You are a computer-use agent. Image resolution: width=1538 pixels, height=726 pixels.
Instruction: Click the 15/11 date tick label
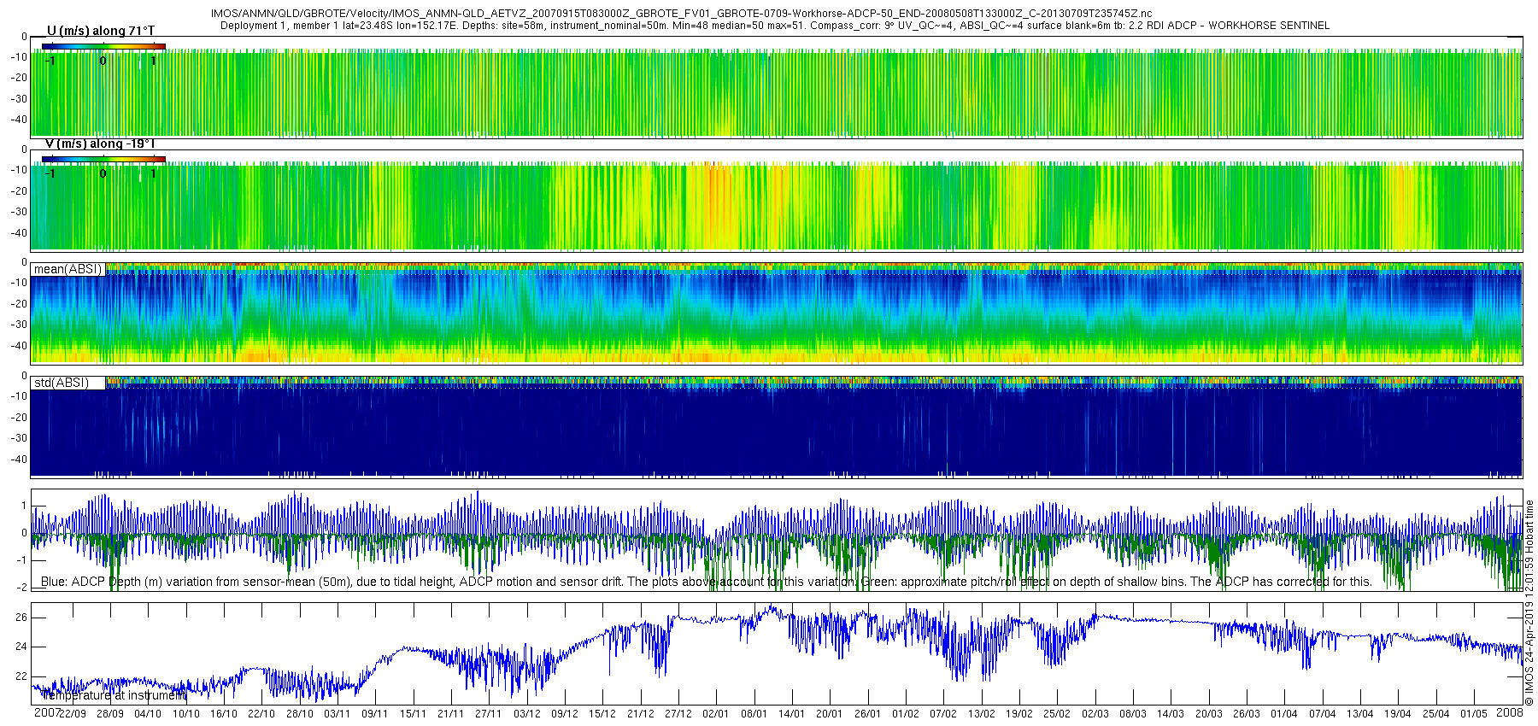tap(413, 714)
